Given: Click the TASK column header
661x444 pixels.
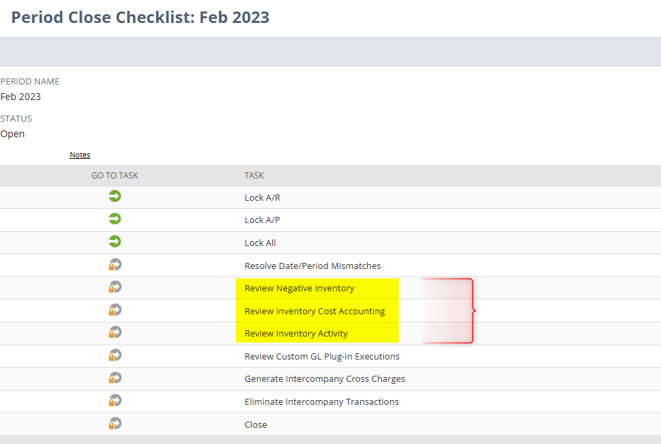Looking at the screenshot, I should (254, 175).
